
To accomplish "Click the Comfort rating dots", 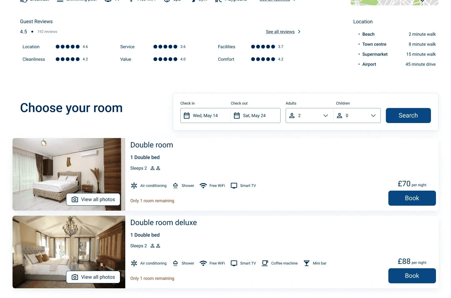I will point(263,59).
